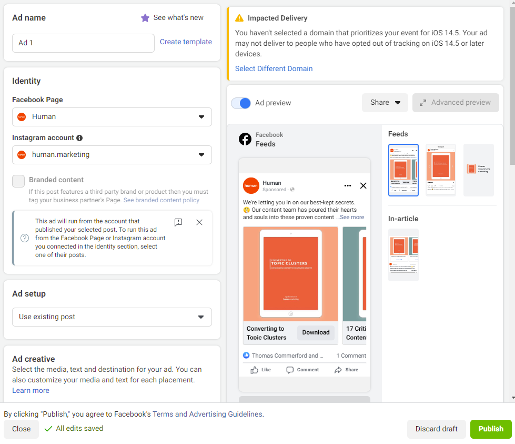
Task: Click the question mark icon in the notice
Action: (25, 238)
